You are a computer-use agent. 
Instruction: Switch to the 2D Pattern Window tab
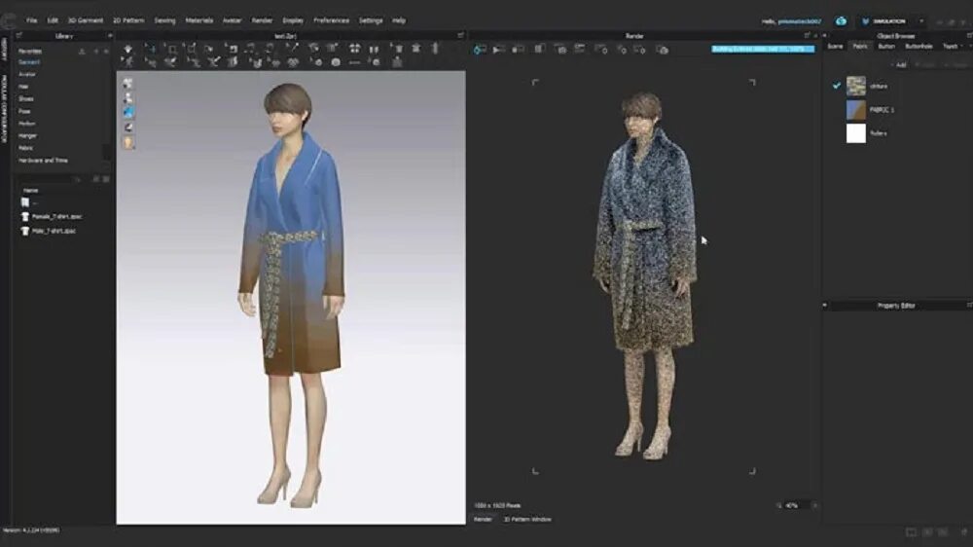click(527, 519)
